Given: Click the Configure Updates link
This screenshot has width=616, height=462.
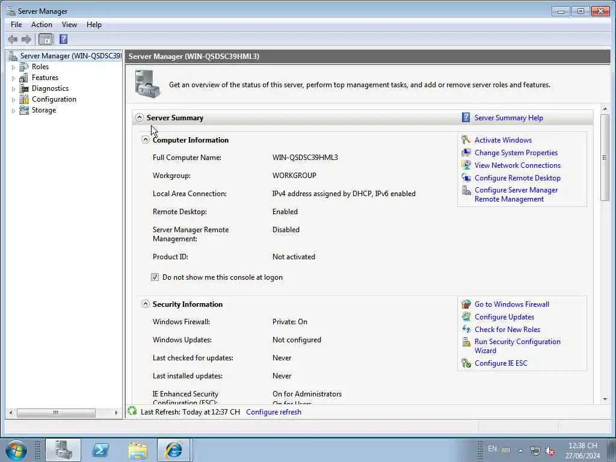Looking at the screenshot, I should click(504, 316).
